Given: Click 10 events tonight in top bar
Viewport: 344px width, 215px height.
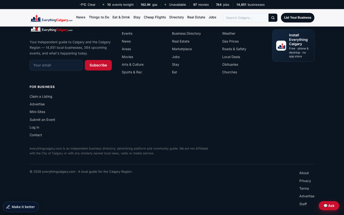Looking at the screenshot, I should (x=118, y=5).
